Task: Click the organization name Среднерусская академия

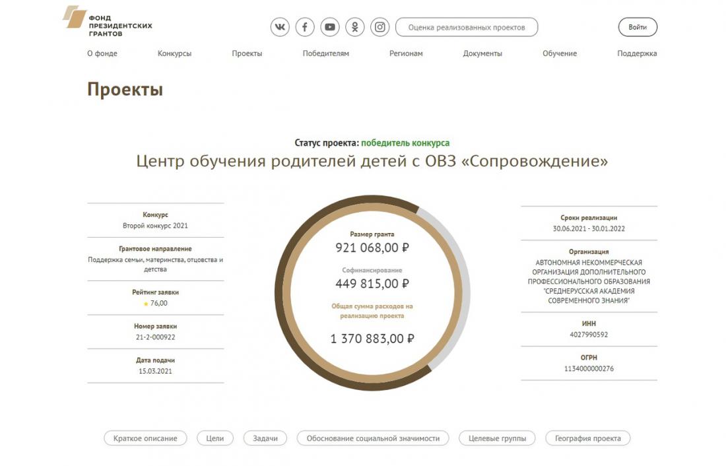Action: pyautogui.click(x=589, y=282)
